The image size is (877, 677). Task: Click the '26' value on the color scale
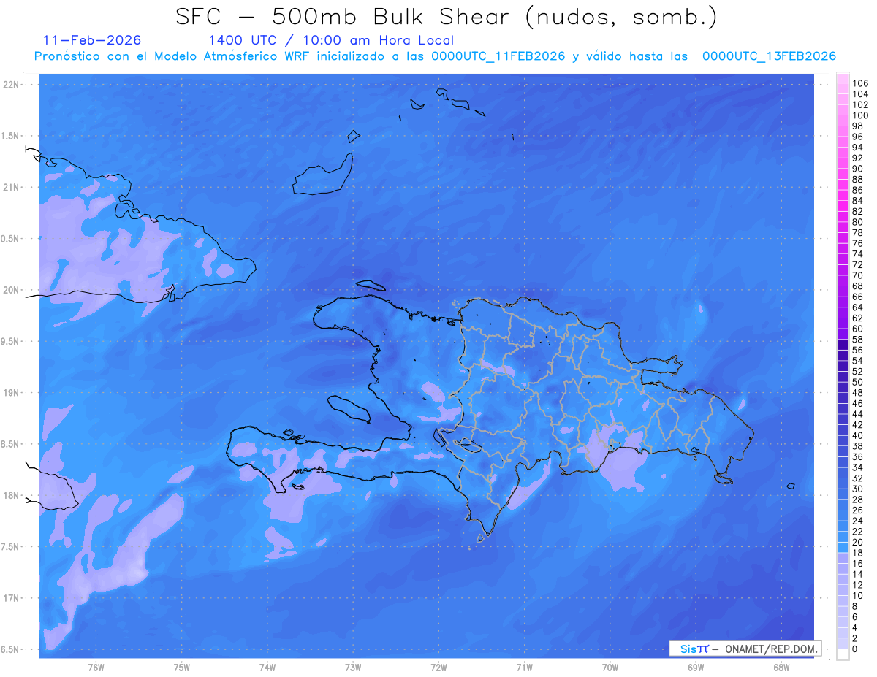pos(857,510)
